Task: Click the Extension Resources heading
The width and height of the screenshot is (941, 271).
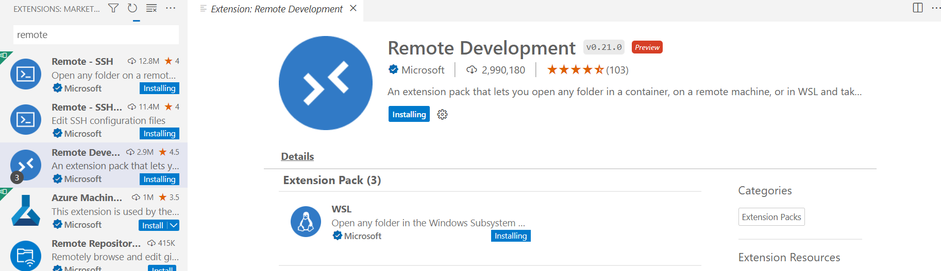Action: [x=789, y=257]
